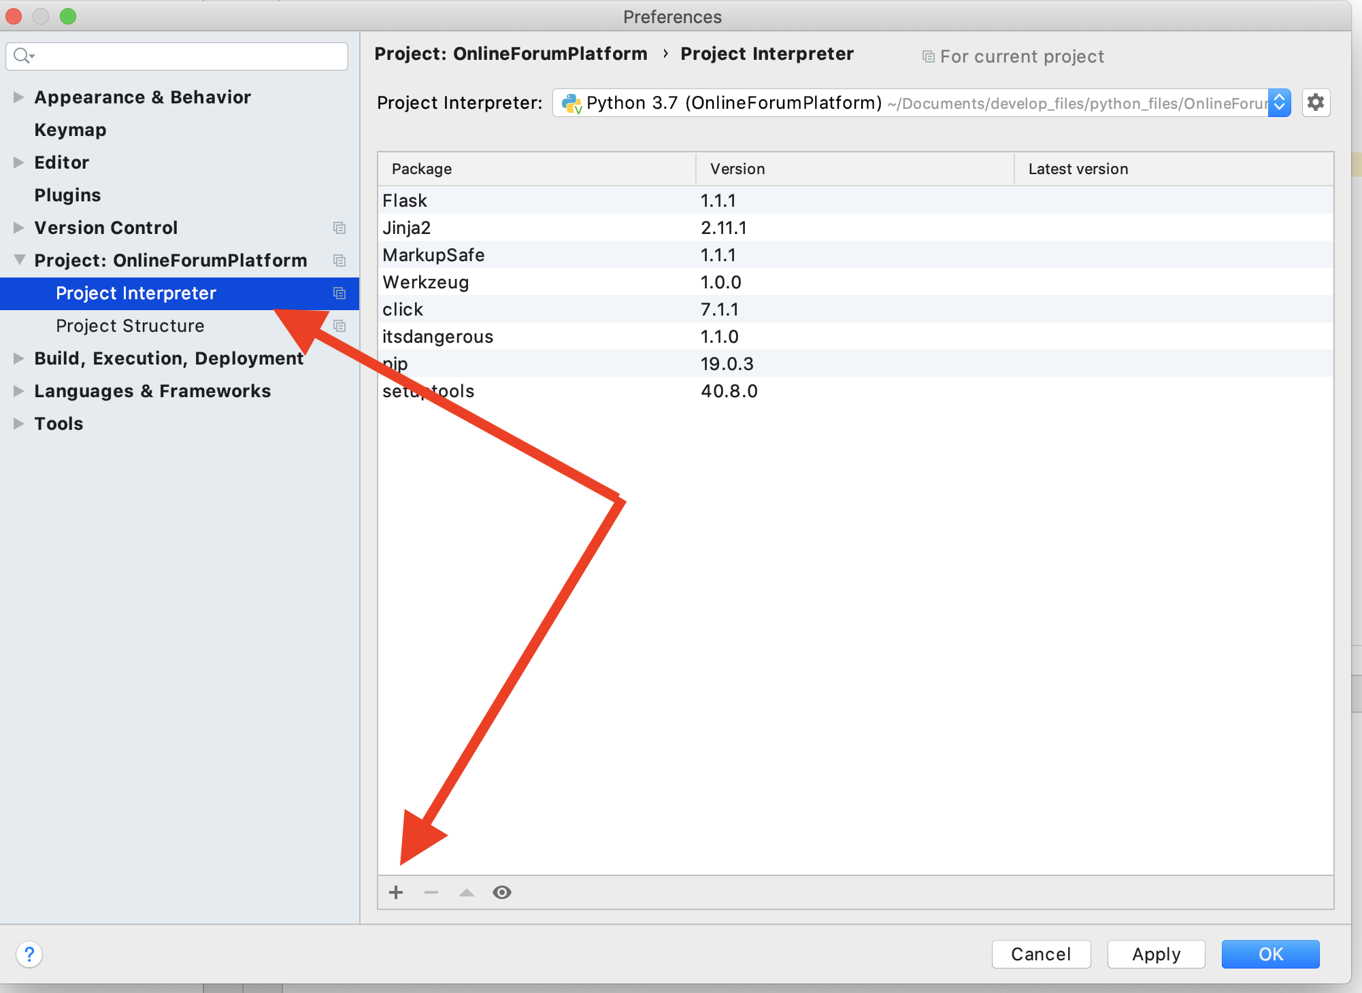This screenshot has height=993, width=1362.
Task: Click project-level icon beside Project: OnlineForumPlatform
Action: click(x=339, y=260)
